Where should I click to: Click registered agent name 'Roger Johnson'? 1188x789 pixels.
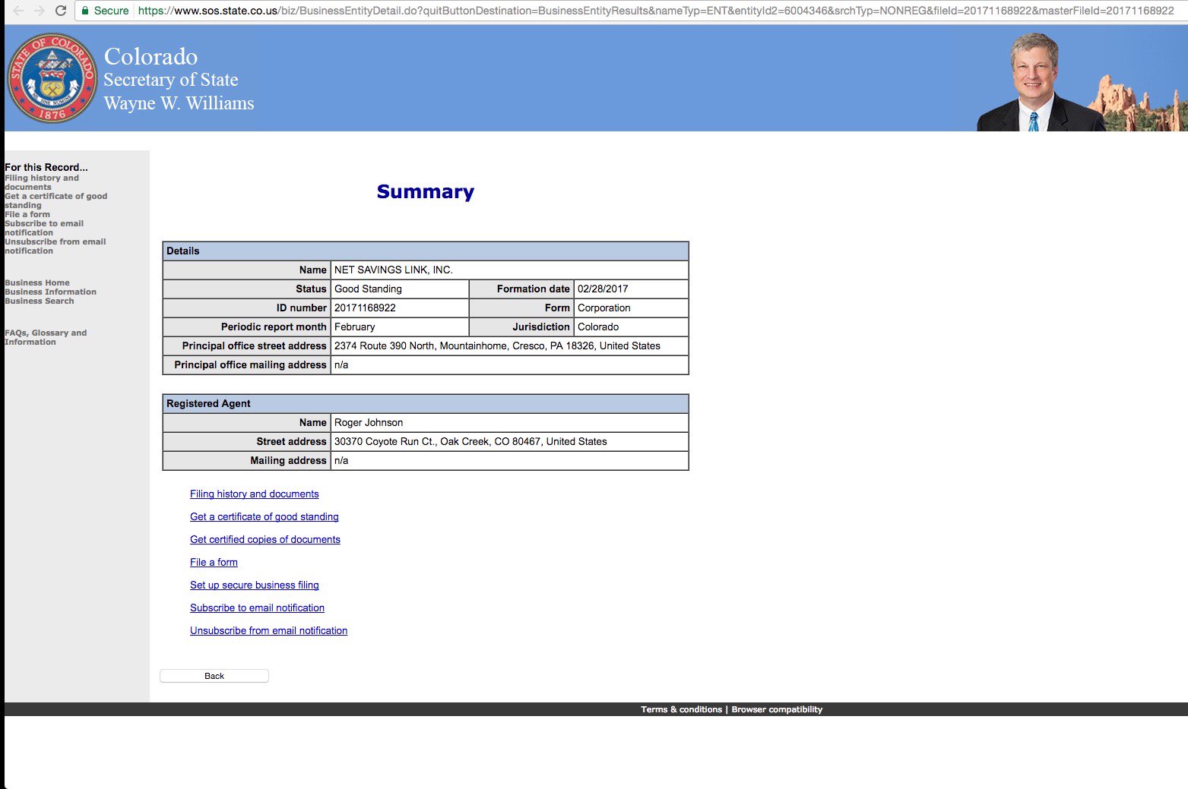(369, 422)
